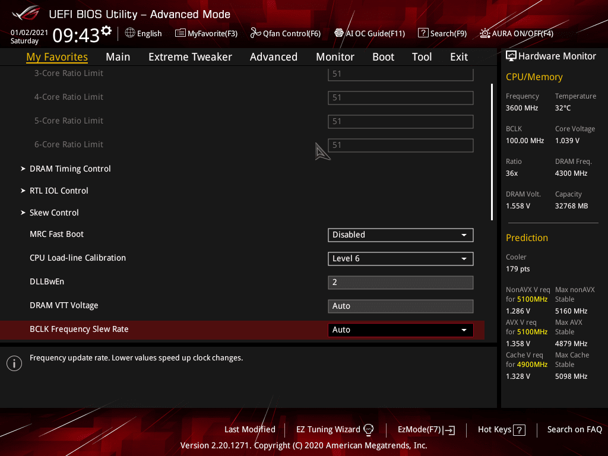Open the Extreme Tweaker tab
This screenshot has width=608, height=456.
click(x=190, y=57)
